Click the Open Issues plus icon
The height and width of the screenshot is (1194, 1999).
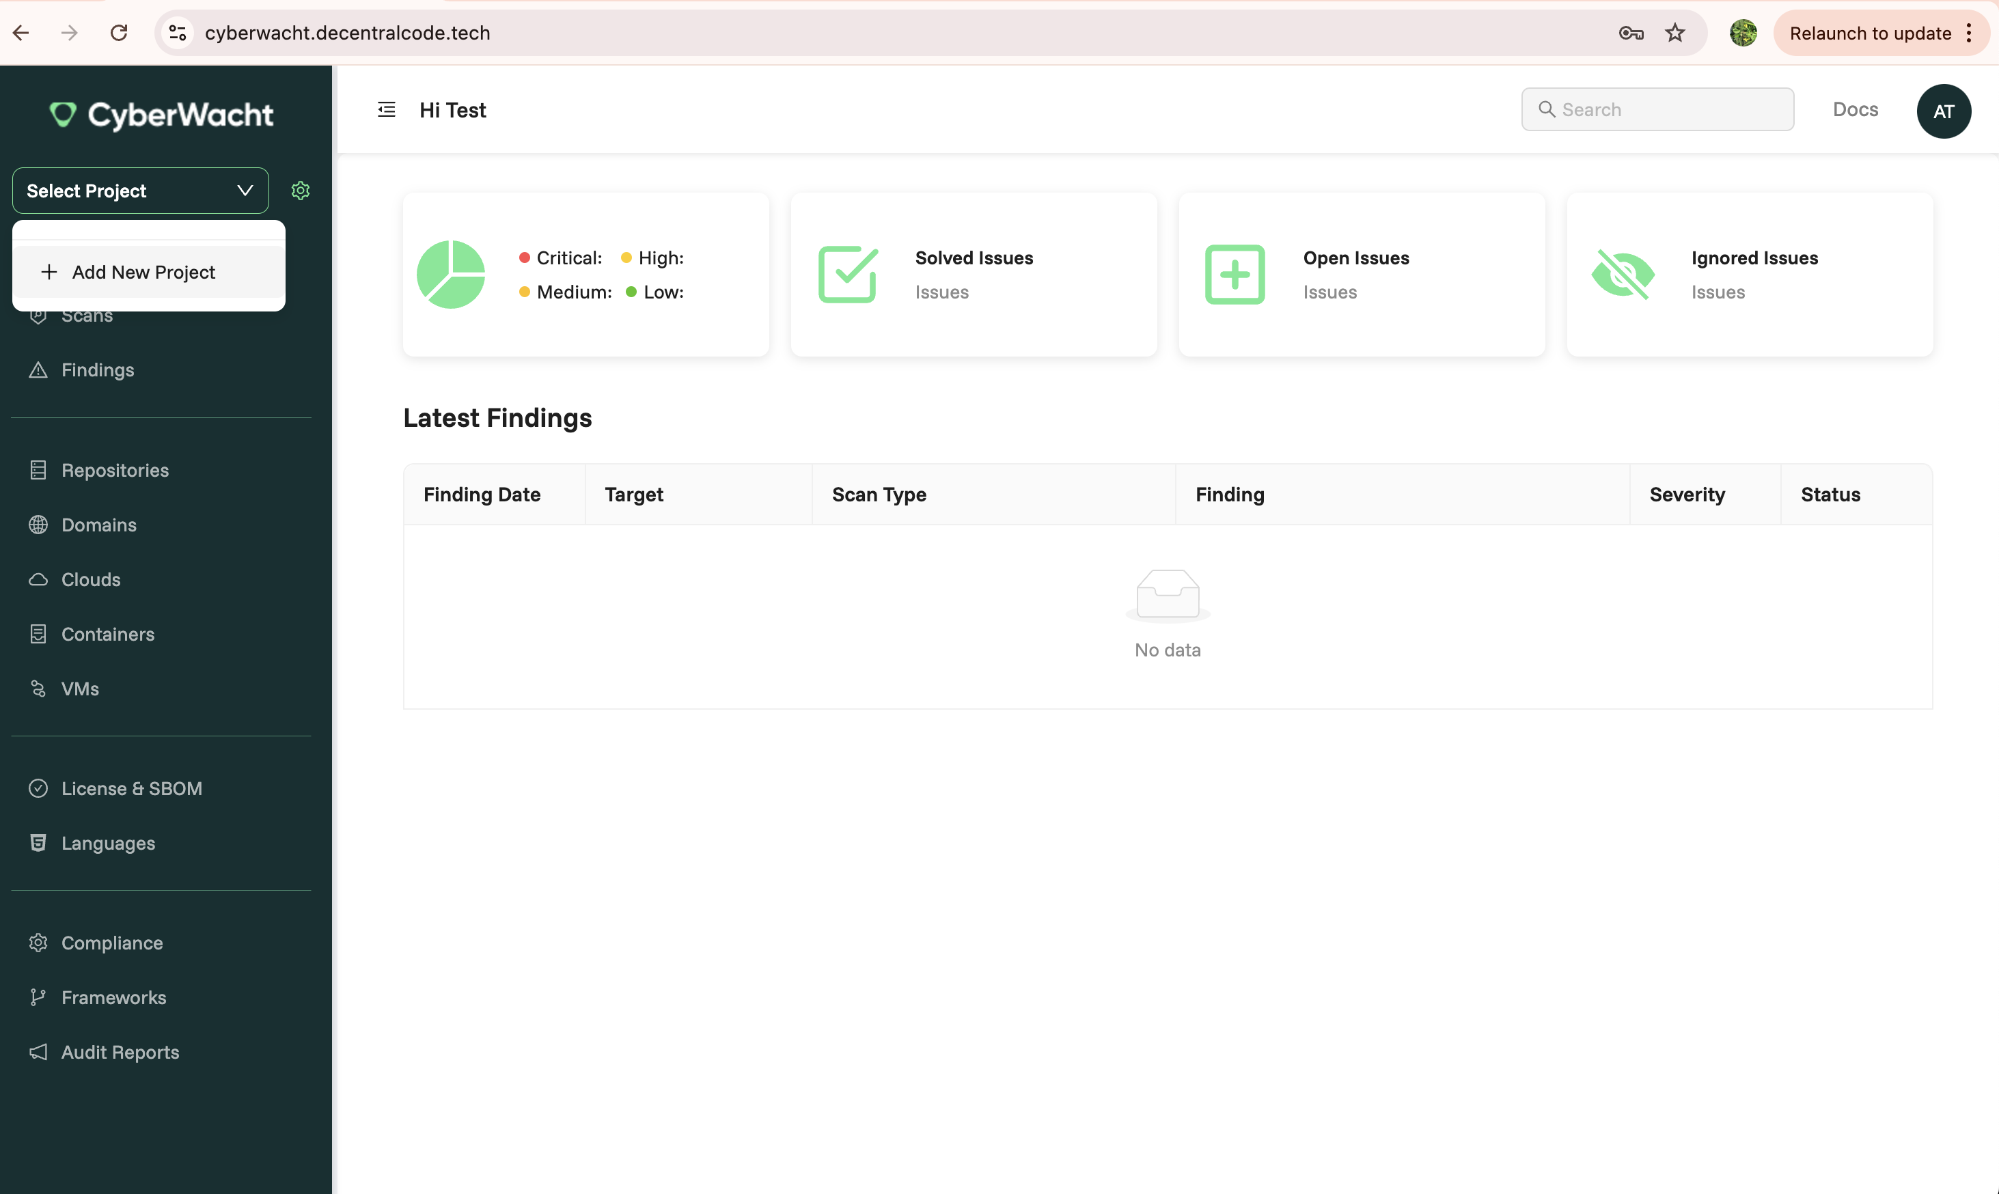tap(1235, 275)
